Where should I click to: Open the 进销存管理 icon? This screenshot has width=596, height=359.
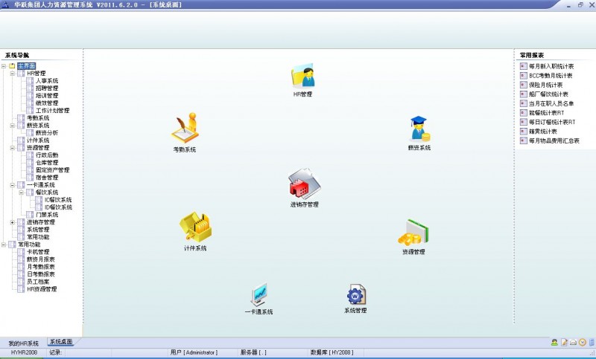[x=304, y=184]
